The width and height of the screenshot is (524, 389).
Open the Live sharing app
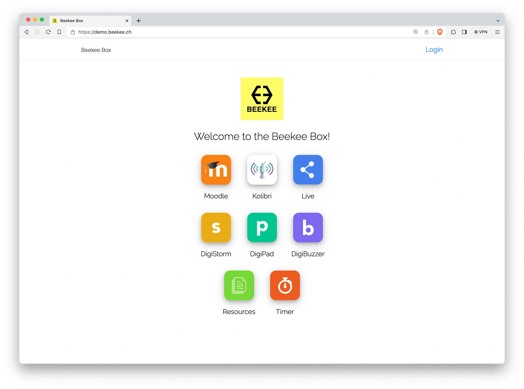coord(308,170)
